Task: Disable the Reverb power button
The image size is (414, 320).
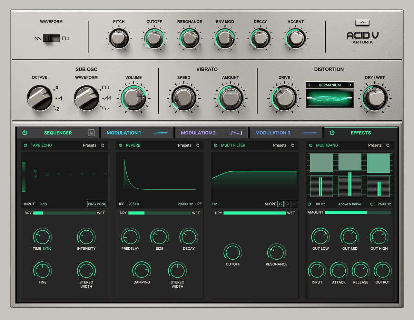Action: click(x=120, y=146)
